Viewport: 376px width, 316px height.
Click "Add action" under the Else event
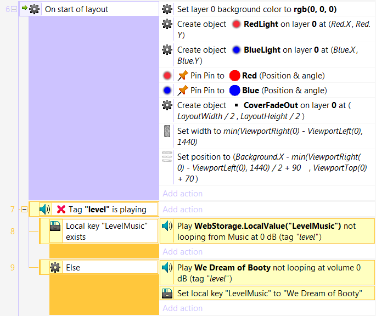(x=182, y=308)
